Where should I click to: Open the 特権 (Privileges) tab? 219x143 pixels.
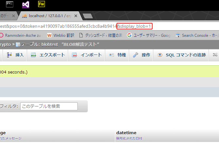coord(117,55)
